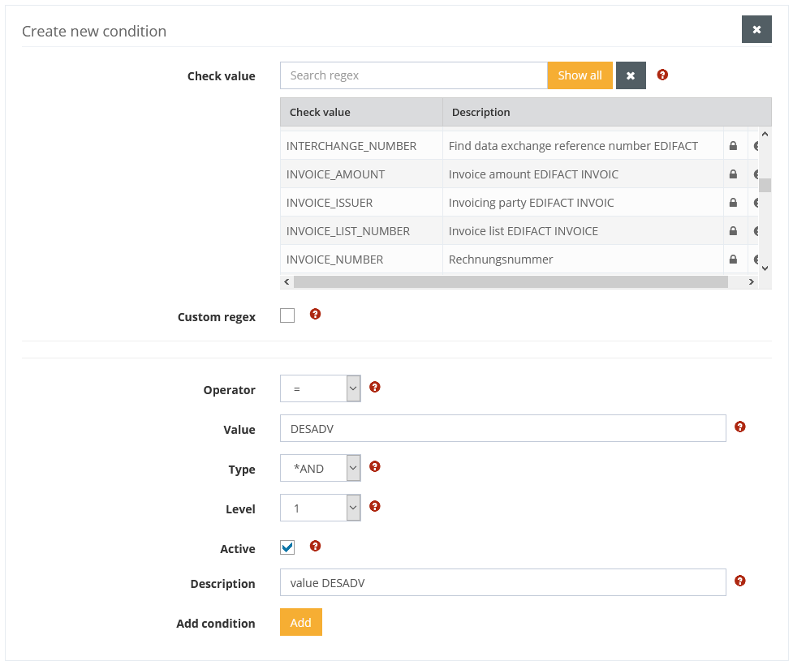This screenshot has width=793, height=665.
Task: Click help icon next to Type dropdown
Action: [375, 467]
